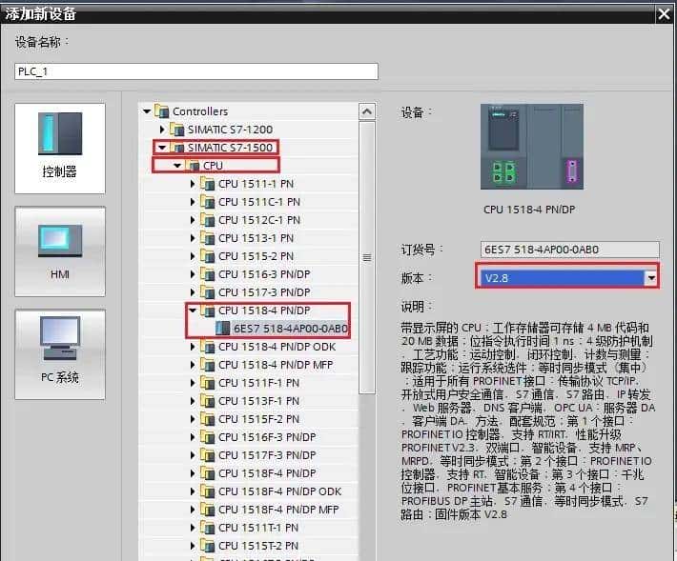Viewport: 677px width, 561px height.
Task: Click the CPU 1511T-1 PN folder icon
Action: click(x=208, y=528)
